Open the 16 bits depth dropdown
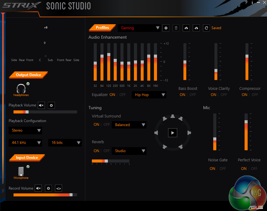This screenshot has width=267, height=211. 65,143
